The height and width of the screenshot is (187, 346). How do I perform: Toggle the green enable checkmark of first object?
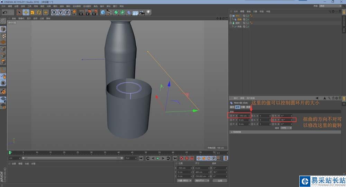point(248,16)
